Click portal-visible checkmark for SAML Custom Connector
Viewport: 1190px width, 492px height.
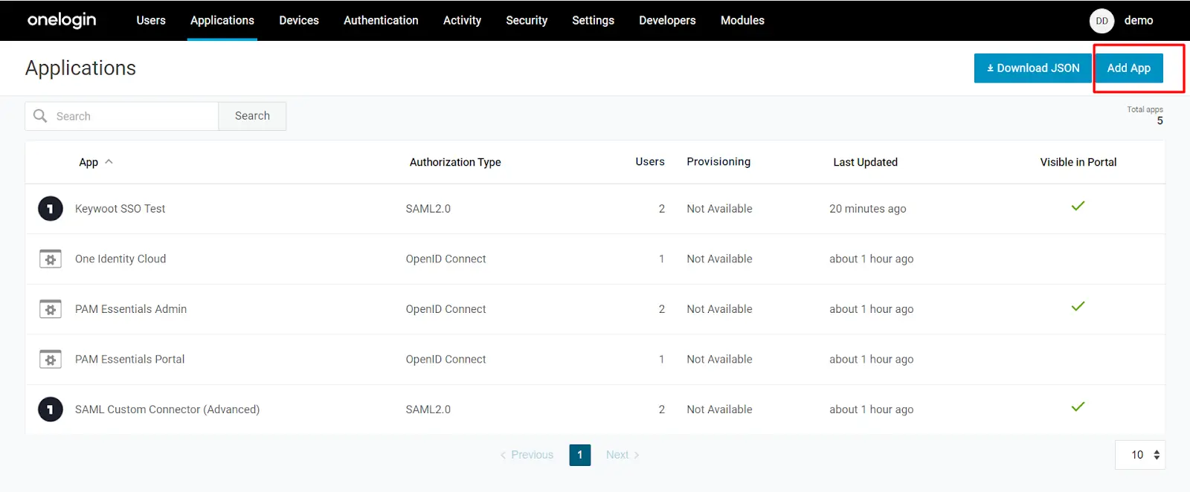coord(1078,407)
